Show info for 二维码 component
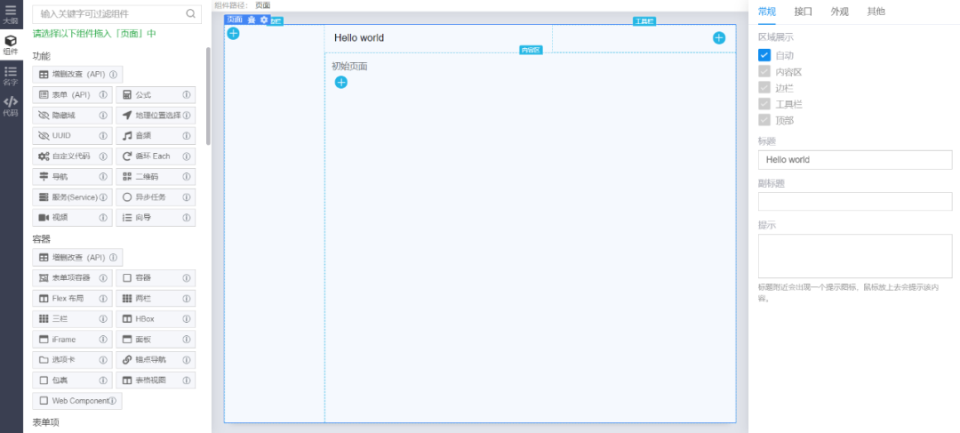Screen dimensions: 960x433 (x=186, y=176)
